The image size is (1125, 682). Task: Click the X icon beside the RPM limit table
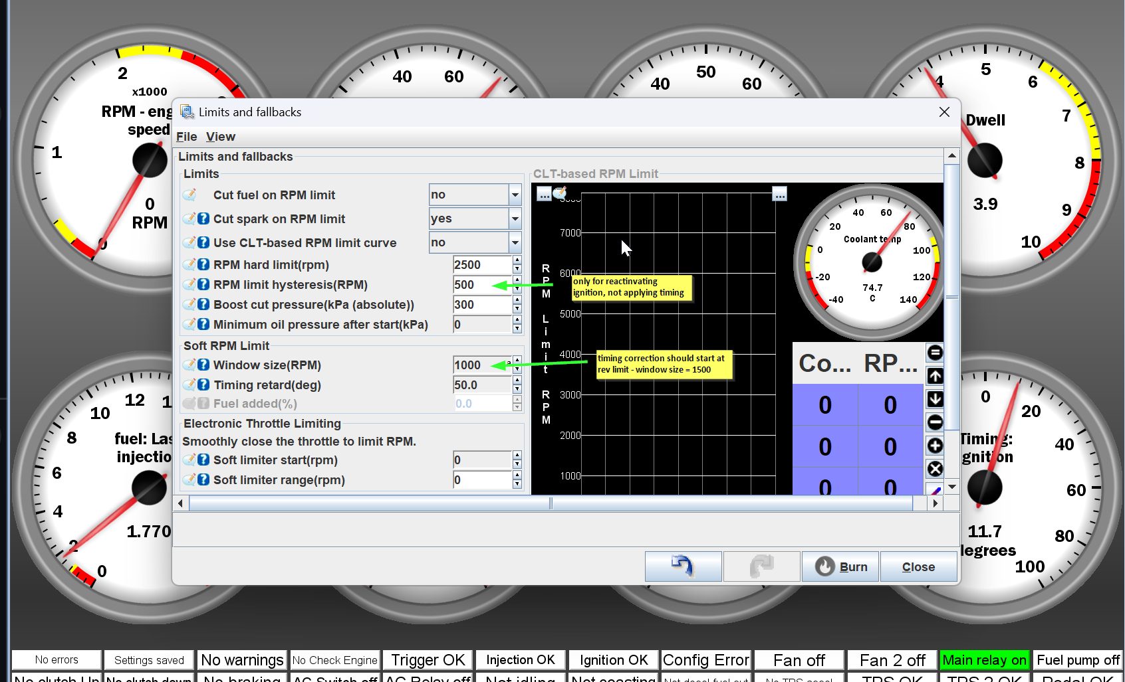935,469
